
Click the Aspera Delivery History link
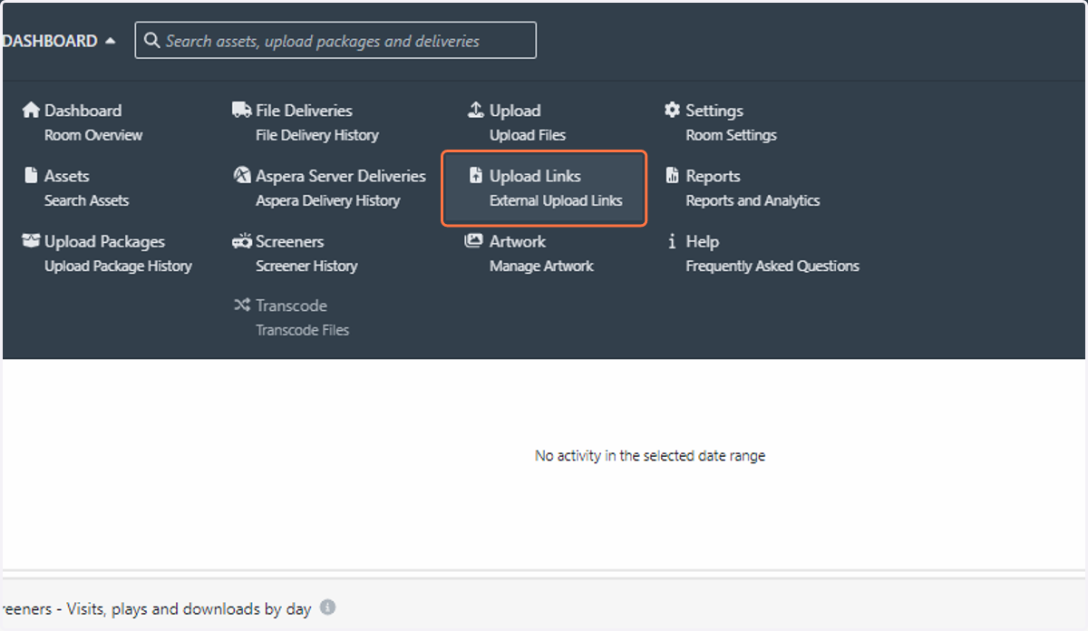pos(327,200)
